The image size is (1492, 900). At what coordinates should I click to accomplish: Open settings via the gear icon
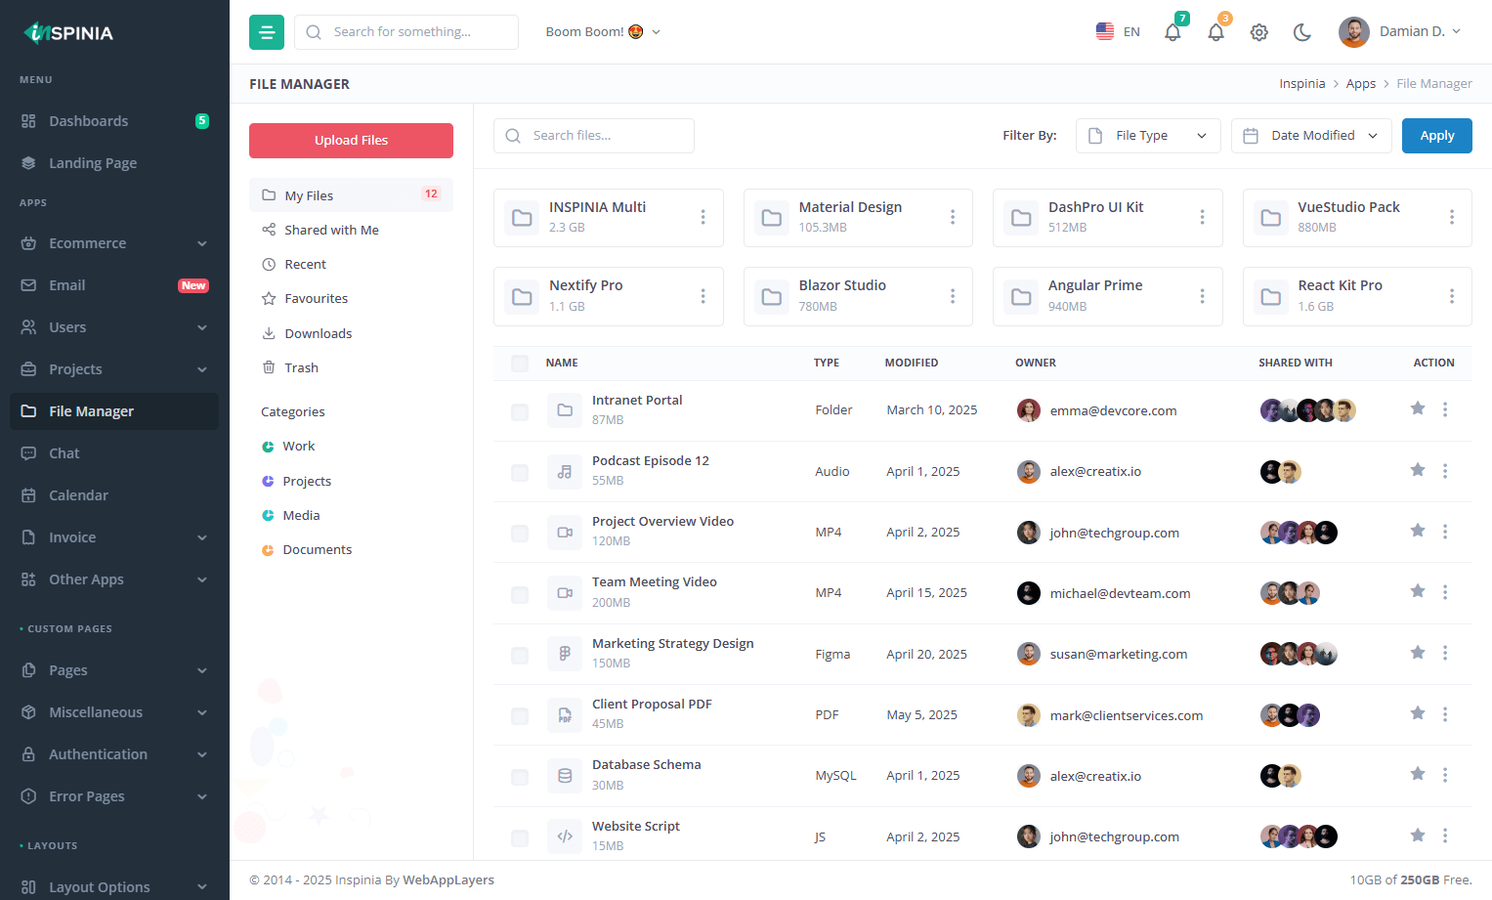click(x=1258, y=31)
